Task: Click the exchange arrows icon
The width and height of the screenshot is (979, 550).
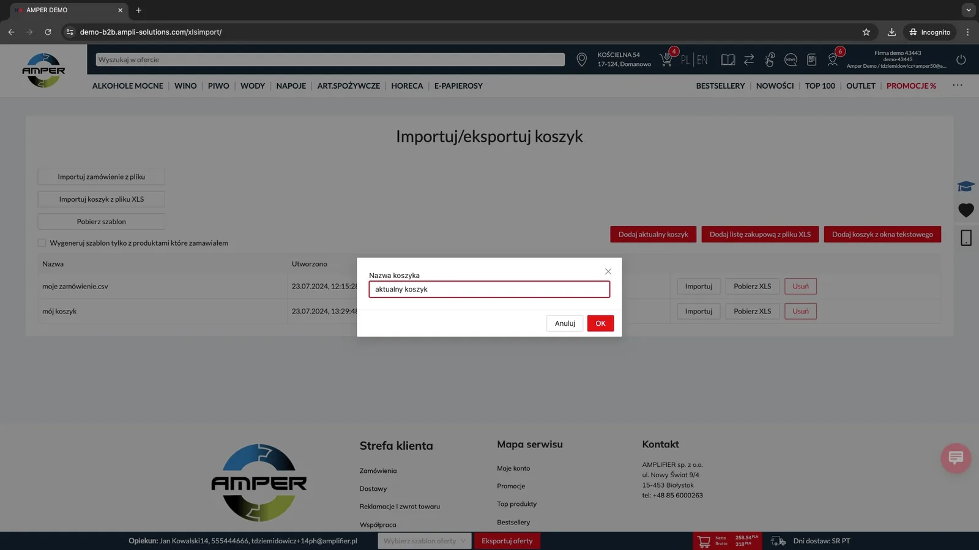Action: 749,59
